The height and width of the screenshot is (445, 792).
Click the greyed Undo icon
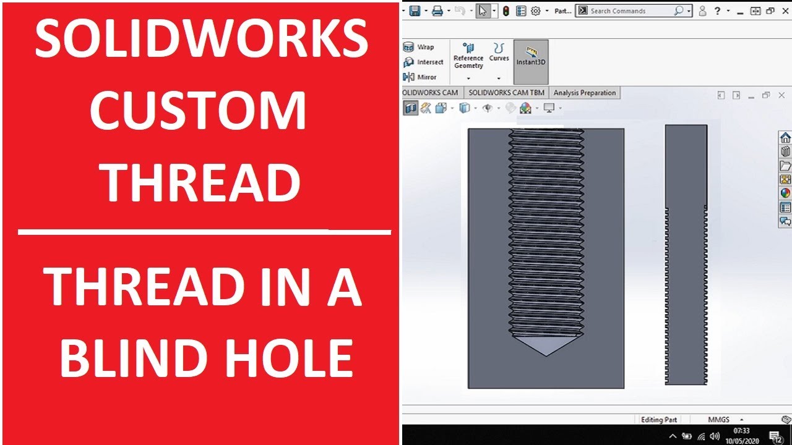coord(460,11)
